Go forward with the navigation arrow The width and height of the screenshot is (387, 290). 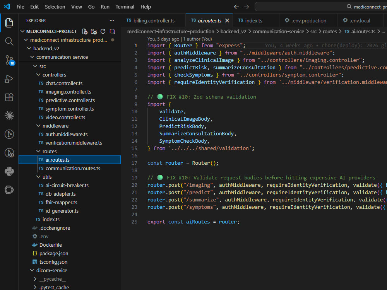[247, 7]
